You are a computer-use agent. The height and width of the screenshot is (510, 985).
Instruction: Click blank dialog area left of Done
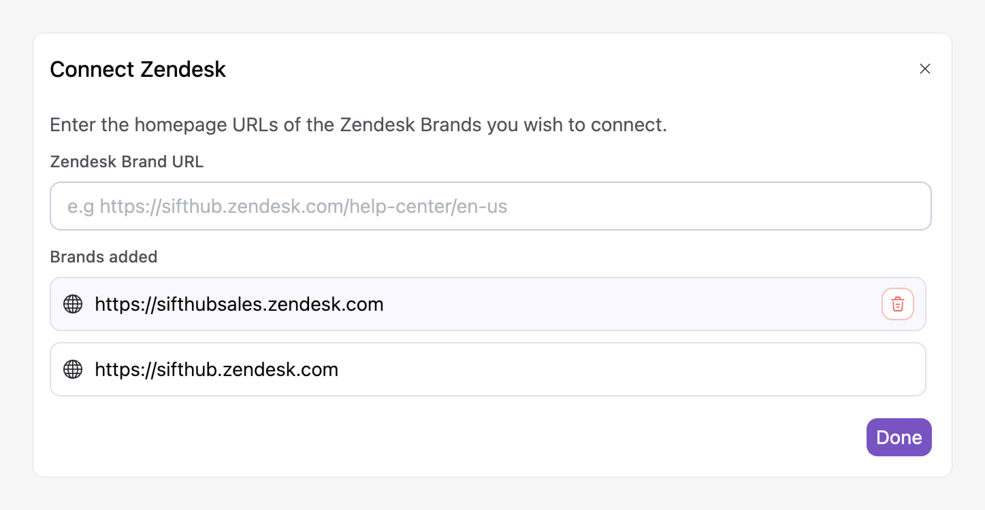[x=459, y=438]
